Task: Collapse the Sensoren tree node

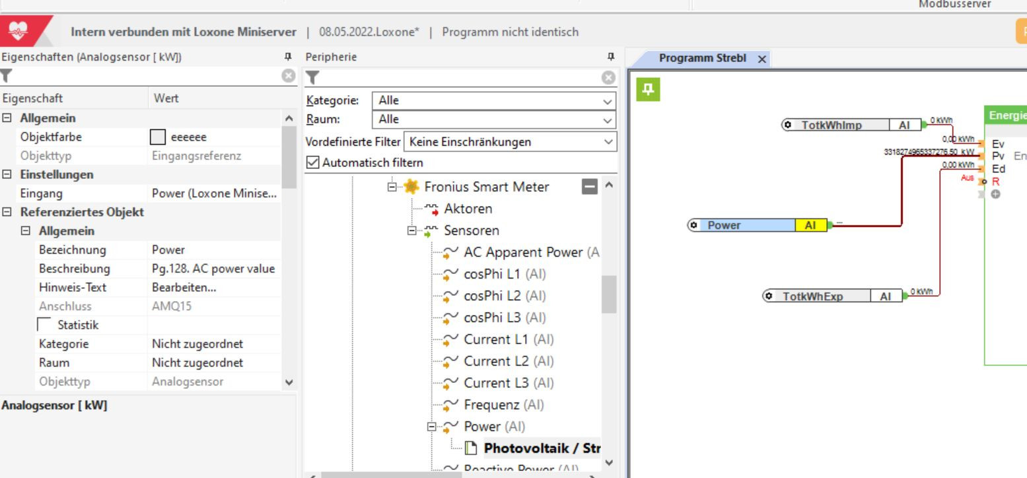Action: click(412, 231)
